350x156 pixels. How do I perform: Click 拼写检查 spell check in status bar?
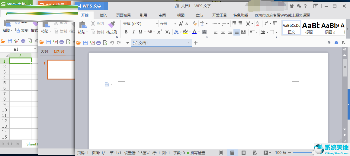click(x=196, y=153)
